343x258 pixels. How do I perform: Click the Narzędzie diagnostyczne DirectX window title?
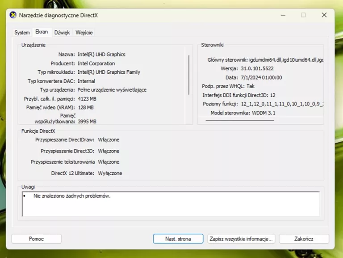(59, 15)
